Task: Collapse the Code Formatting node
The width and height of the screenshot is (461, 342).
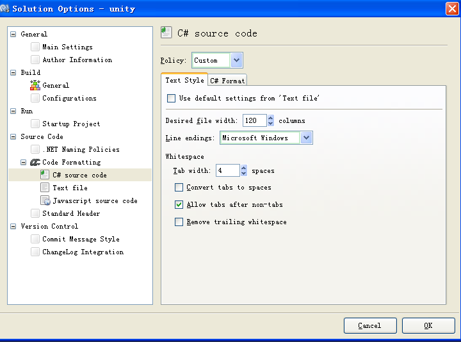Action: pos(24,162)
